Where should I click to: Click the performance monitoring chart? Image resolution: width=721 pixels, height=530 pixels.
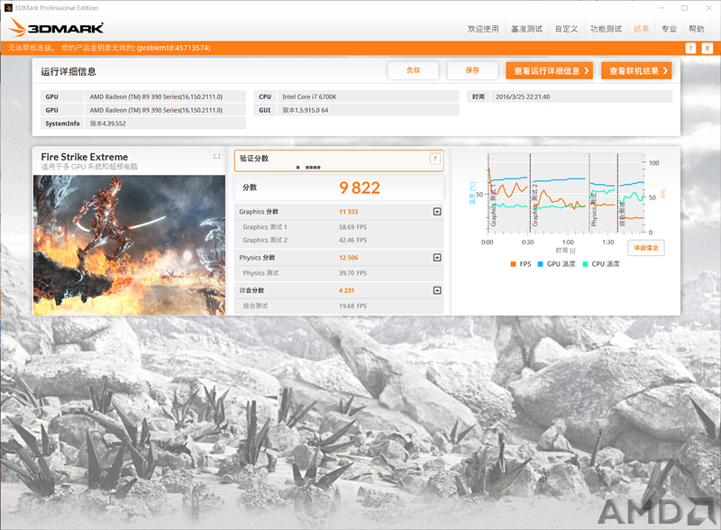(x=565, y=194)
